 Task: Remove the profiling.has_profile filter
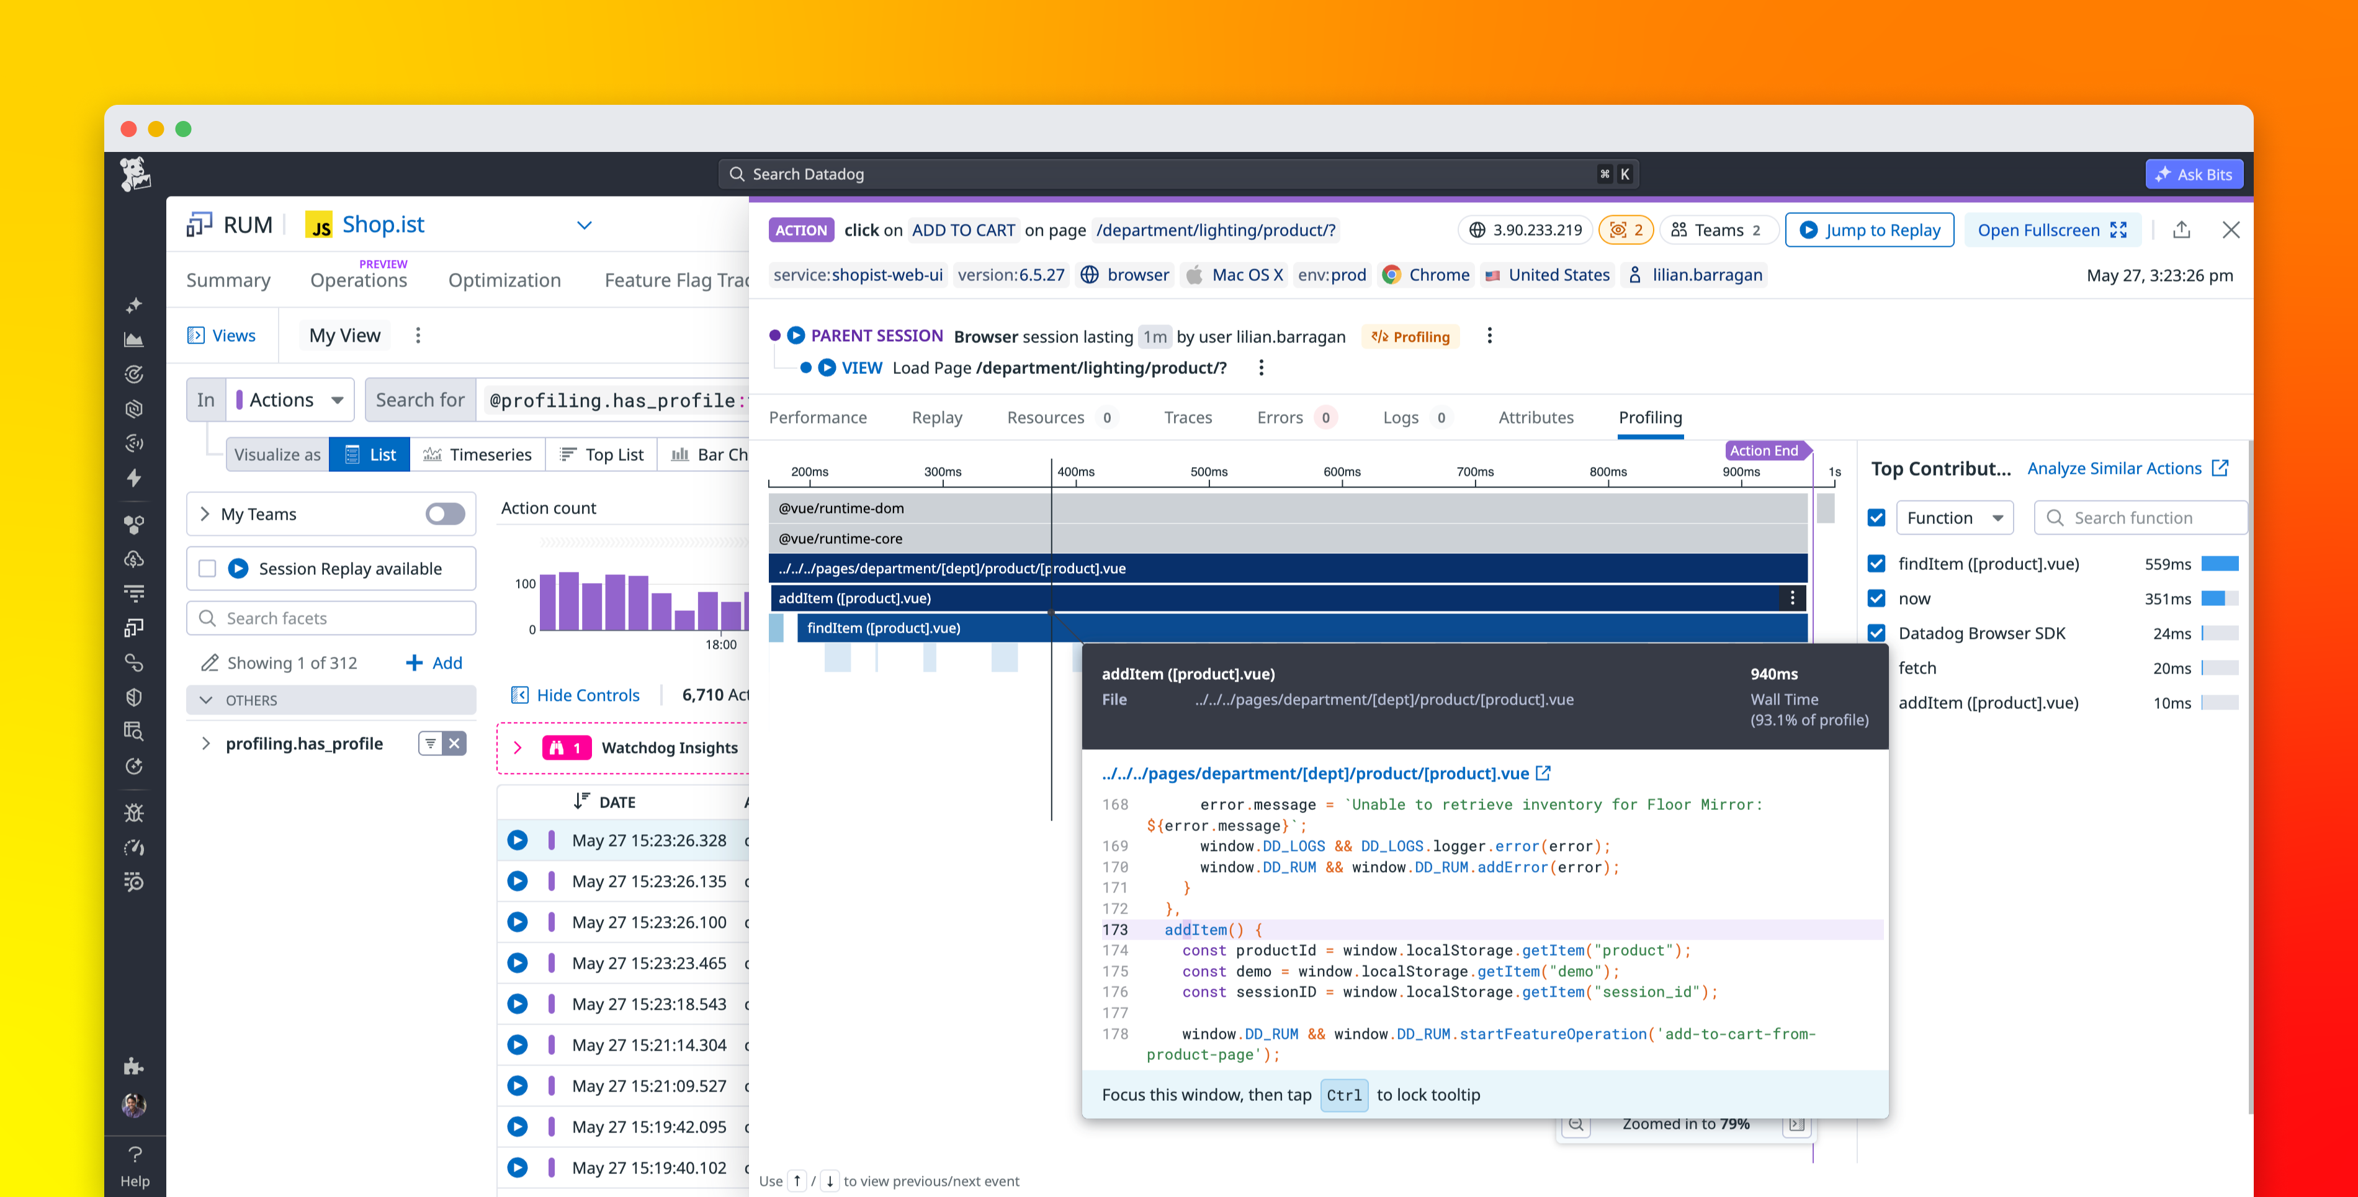pos(454,743)
